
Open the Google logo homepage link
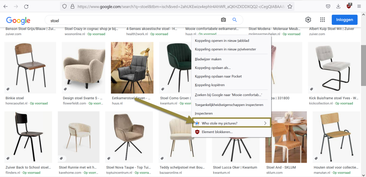18,20
